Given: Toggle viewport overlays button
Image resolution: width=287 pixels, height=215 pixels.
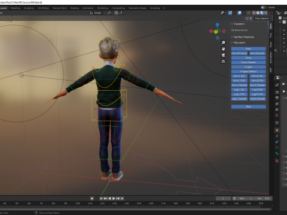Looking at the screenshot, I should pos(239,13).
